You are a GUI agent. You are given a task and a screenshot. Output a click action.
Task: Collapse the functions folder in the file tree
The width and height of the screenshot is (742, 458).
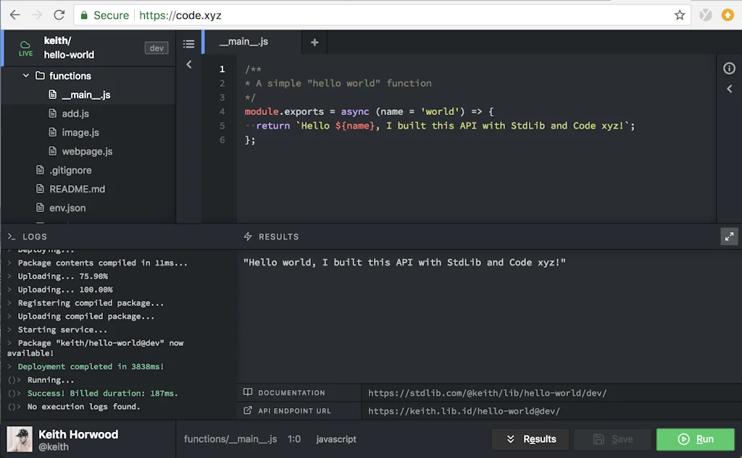[x=25, y=75]
